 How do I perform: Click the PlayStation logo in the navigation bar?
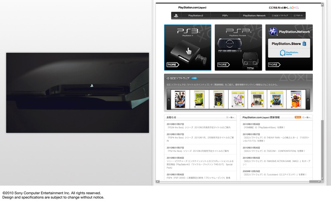(176, 16)
